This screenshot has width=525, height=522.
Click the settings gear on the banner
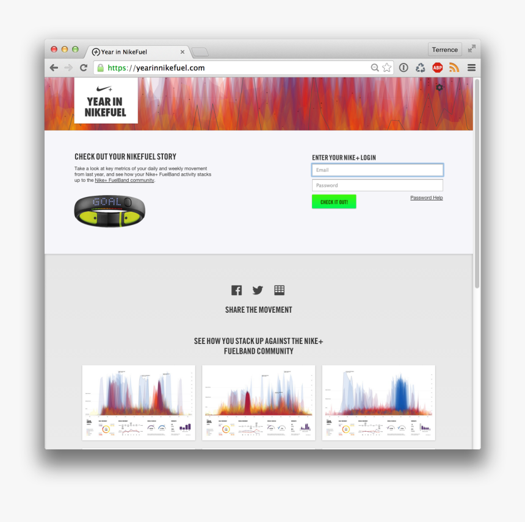coord(439,88)
